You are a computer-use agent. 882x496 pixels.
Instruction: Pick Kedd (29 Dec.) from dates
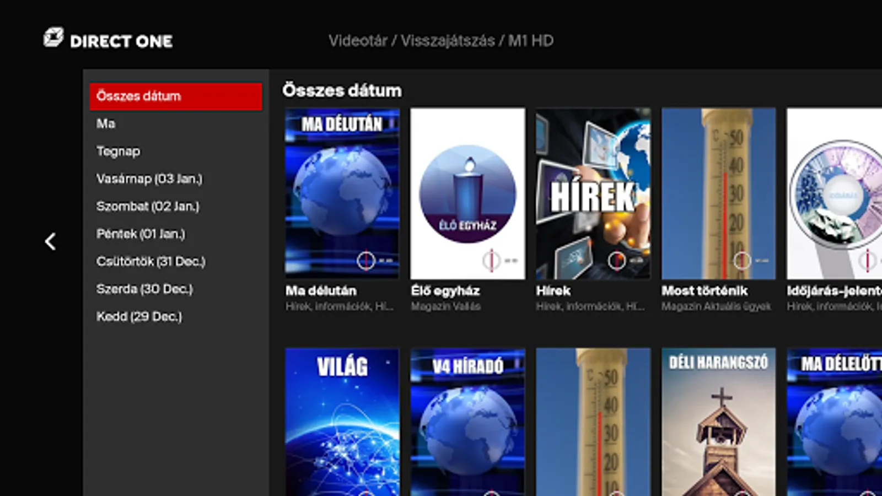[176, 317]
